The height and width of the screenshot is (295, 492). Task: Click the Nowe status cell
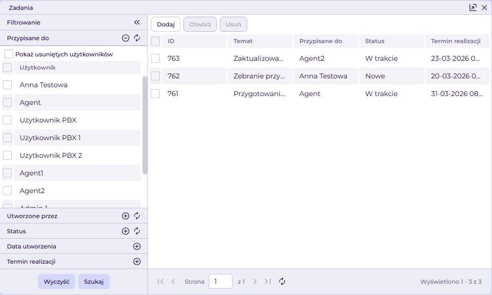click(392, 76)
